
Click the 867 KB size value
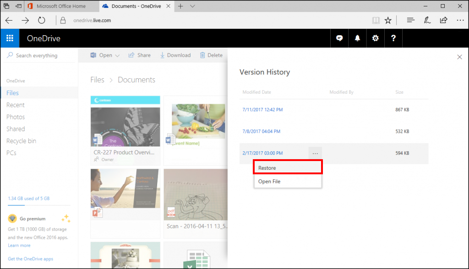402,110
